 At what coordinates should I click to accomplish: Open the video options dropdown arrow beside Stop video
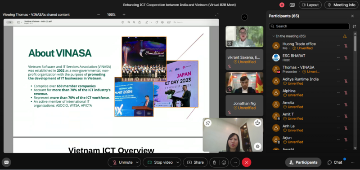(177, 162)
